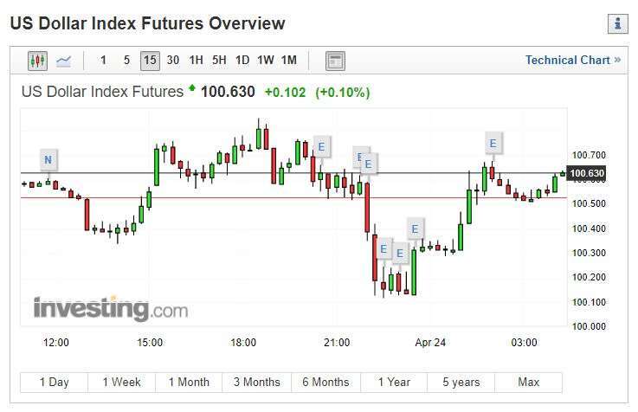The height and width of the screenshot is (412, 638).
Task: Select the Max range button
Action: (x=529, y=383)
